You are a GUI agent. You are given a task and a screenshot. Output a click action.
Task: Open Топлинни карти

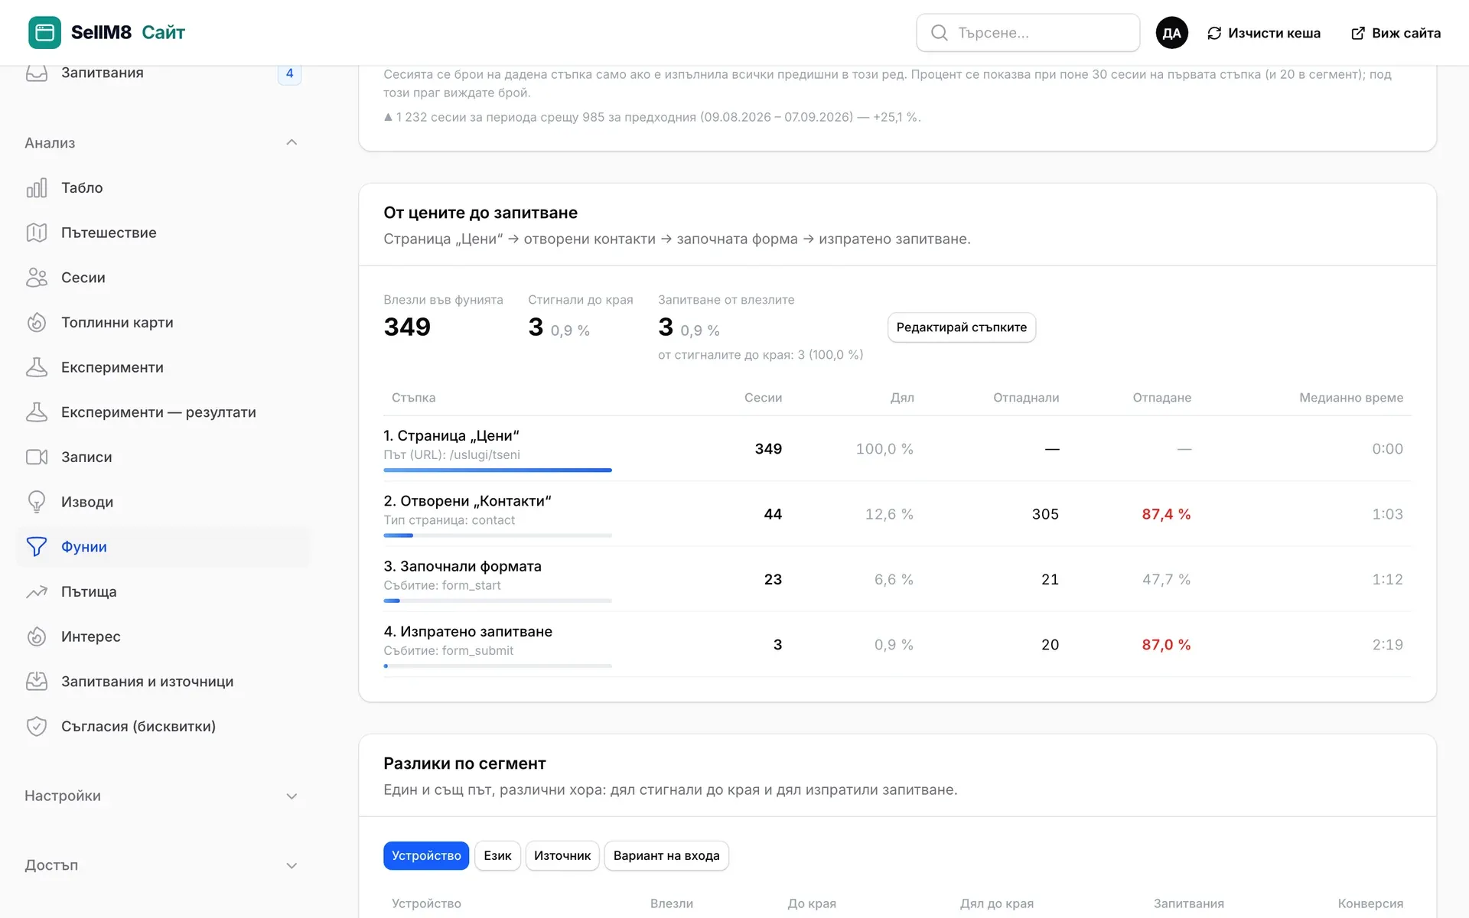pyautogui.click(x=163, y=322)
